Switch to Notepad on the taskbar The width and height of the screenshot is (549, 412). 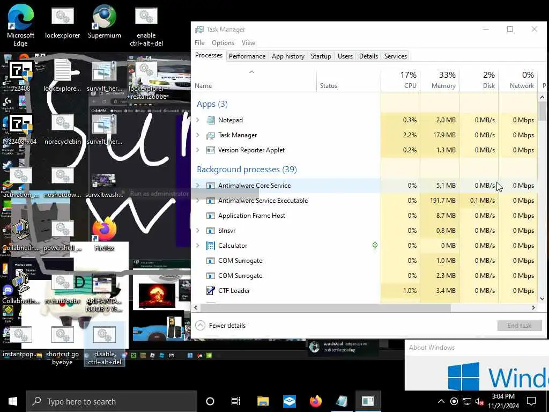[x=342, y=401]
